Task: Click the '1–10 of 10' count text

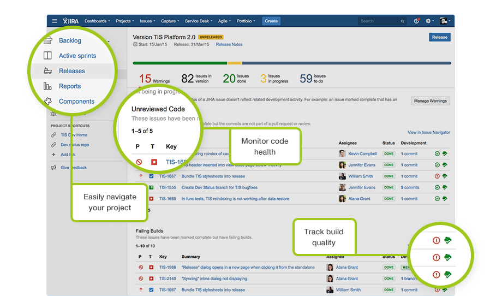Action: click(145, 246)
